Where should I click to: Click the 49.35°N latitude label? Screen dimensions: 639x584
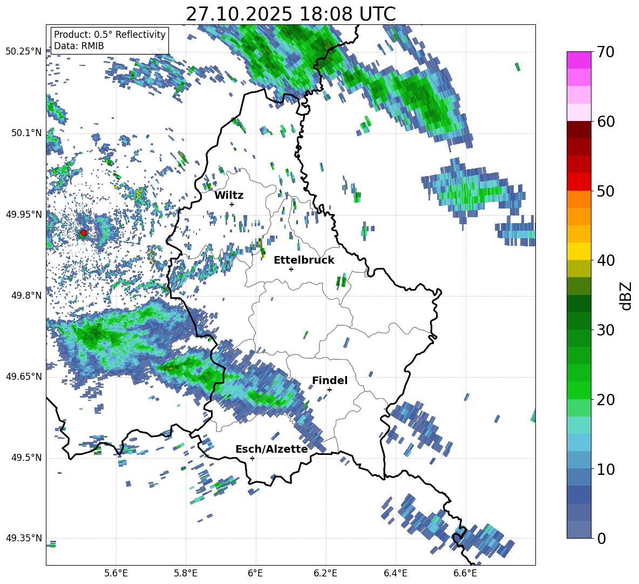[x=24, y=538]
